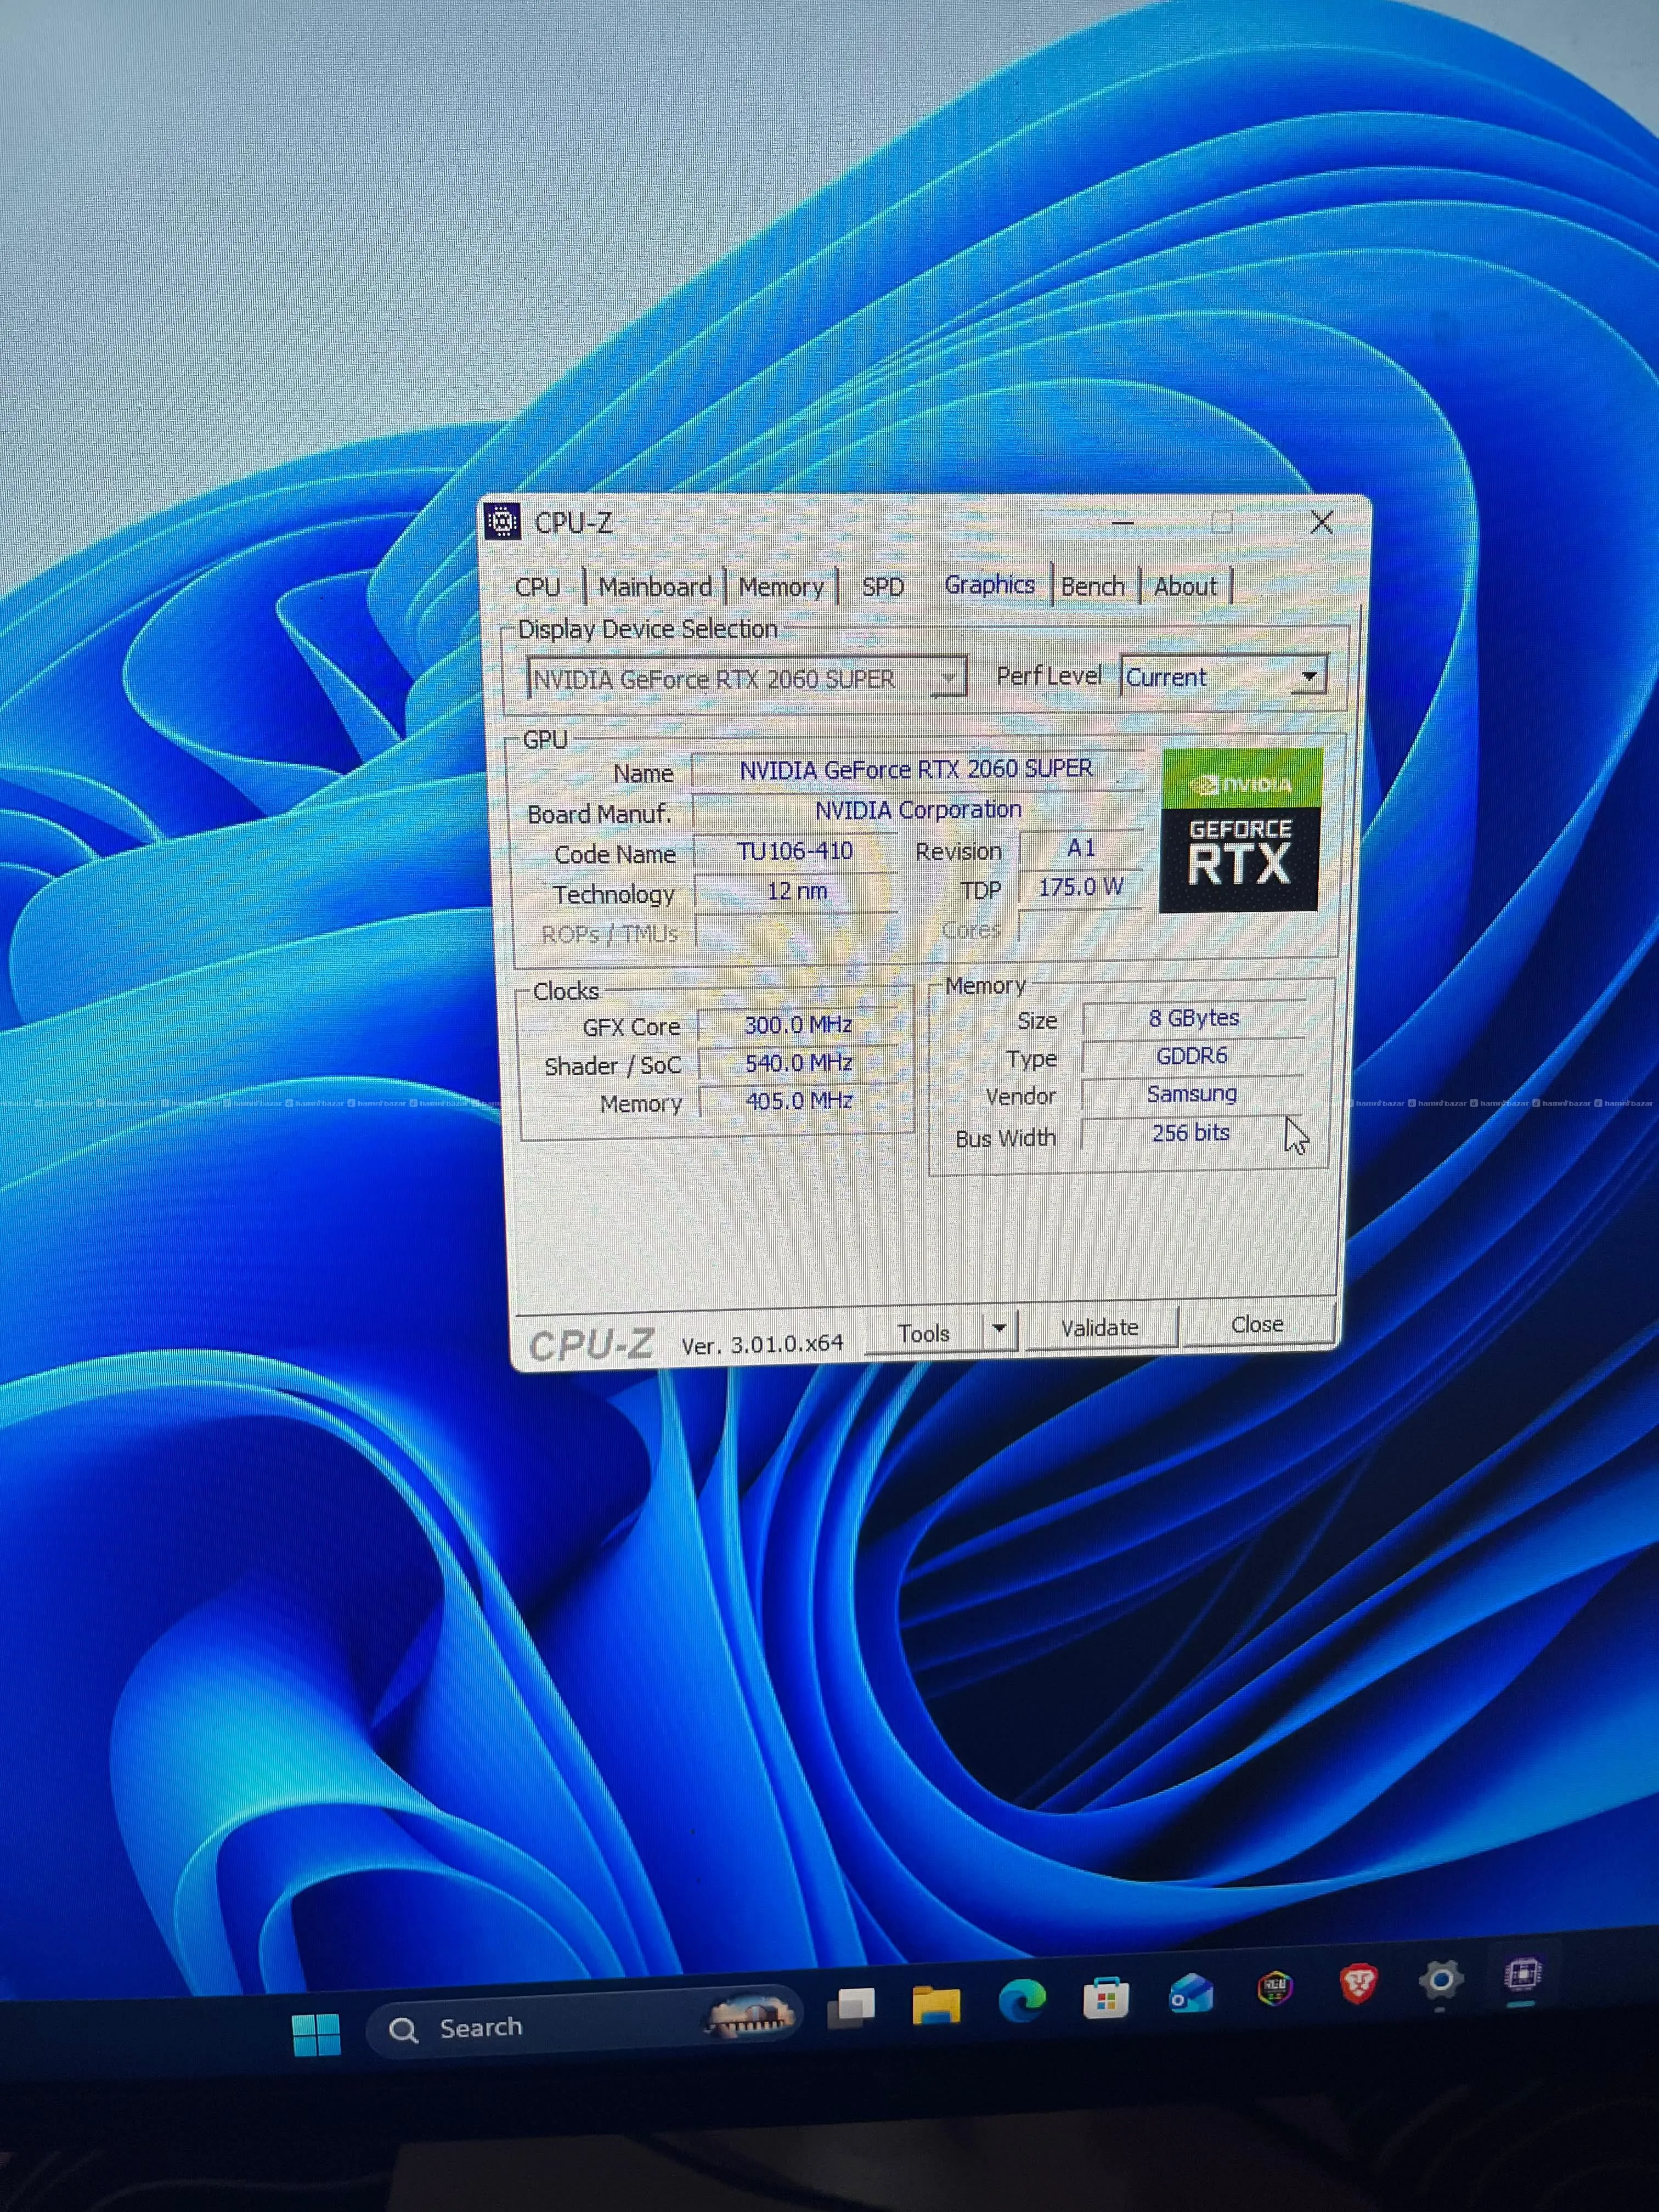Launch Brave browser from the taskbar
This screenshot has width=1659, height=2212.
point(1358,1983)
